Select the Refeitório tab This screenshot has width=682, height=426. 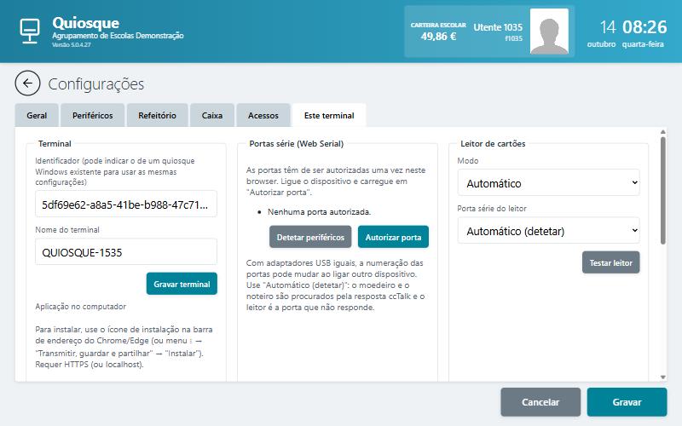click(x=157, y=116)
